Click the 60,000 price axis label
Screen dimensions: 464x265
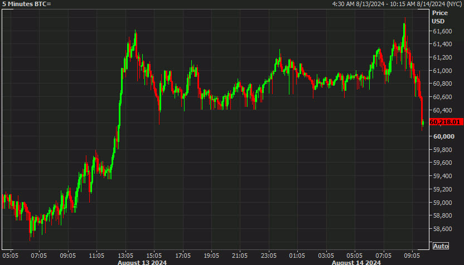coord(443,136)
